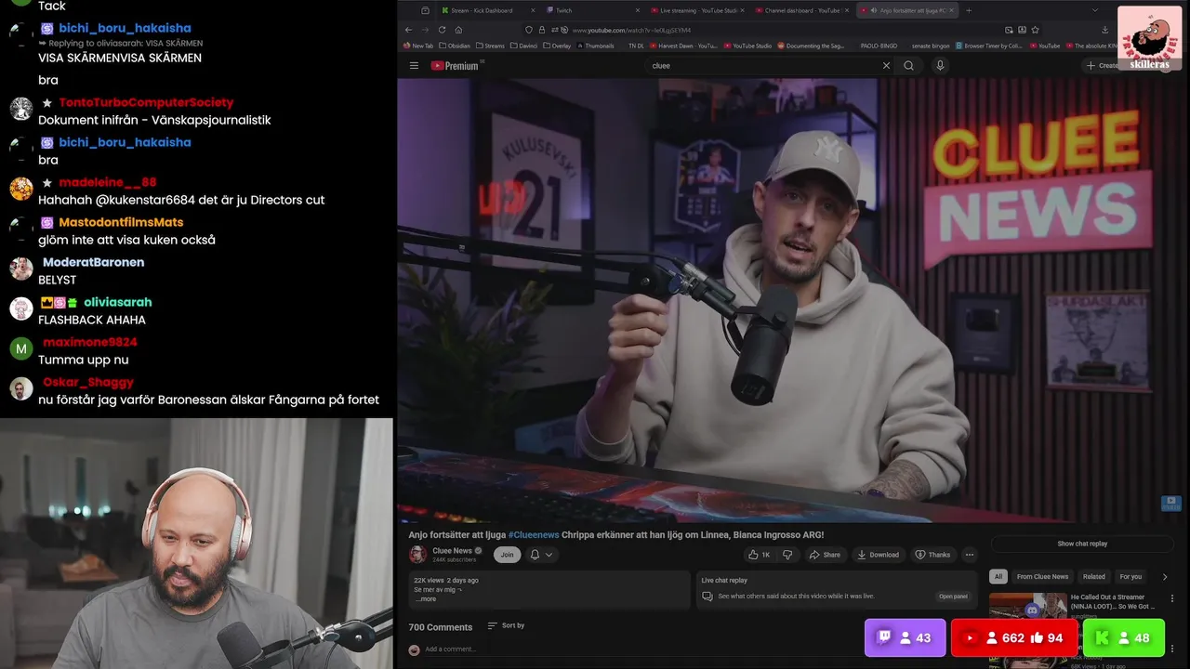This screenshot has width=1190, height=669.
Task: Click 'Show chat replay' button
Action: (x=1082, y=544)
